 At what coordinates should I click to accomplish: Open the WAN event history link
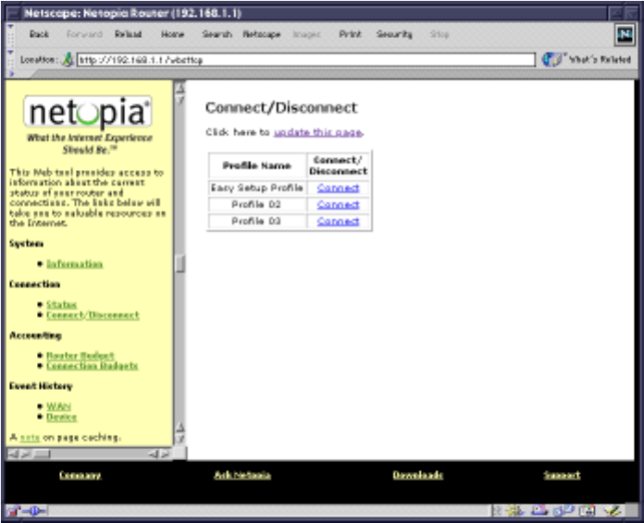[x=58, y=406]
